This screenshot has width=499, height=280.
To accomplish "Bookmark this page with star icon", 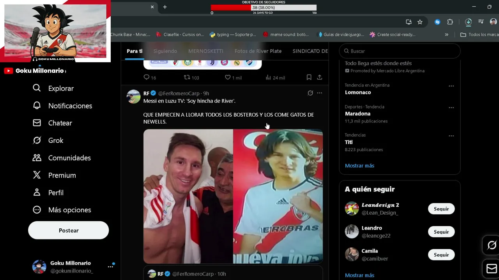I will [420, 22].
